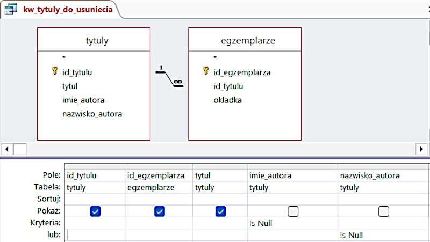Uncheck the Pokaż checkbox for the tytul column
The height and width of the screenshot is (242, 430).
(220, 211)
